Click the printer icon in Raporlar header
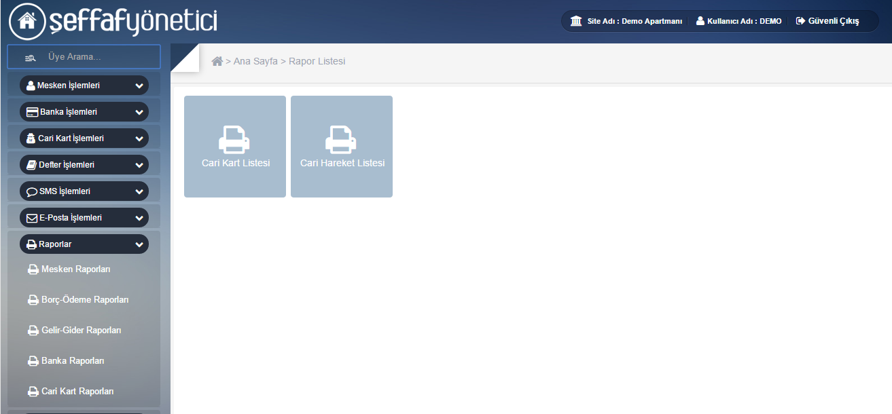 click(31, 244)
